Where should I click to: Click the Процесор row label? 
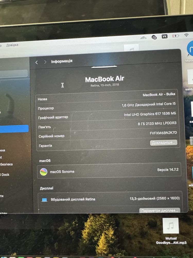46,108
